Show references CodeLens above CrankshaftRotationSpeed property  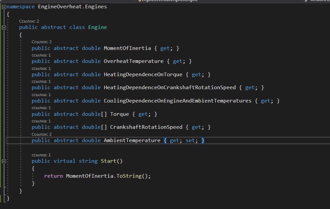[41, 121]
